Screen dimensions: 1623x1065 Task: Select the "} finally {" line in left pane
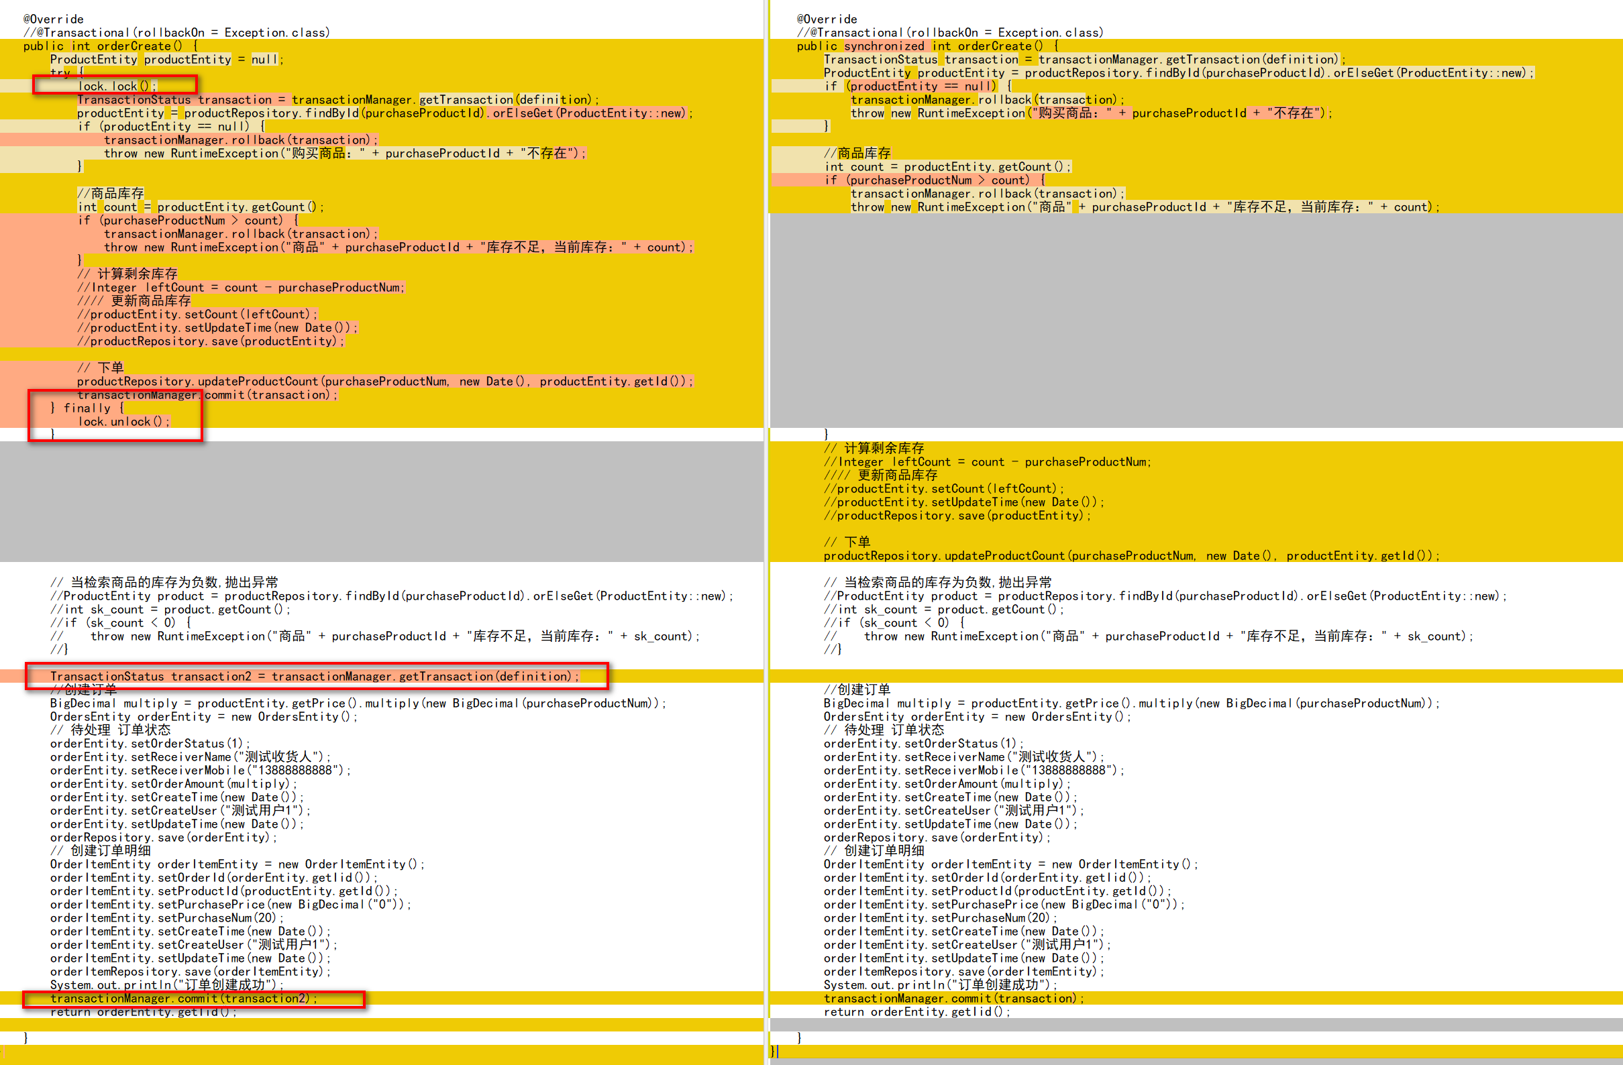tap(87, 408)
